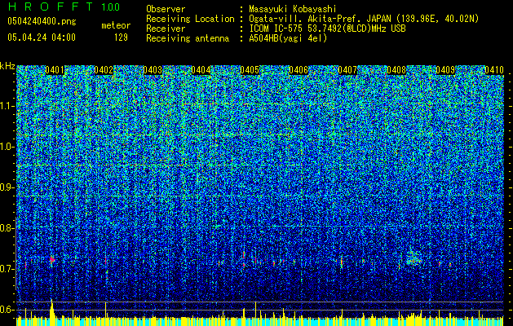Click ICOM IC-575 receiver details
513x326 pixels.
327,29
